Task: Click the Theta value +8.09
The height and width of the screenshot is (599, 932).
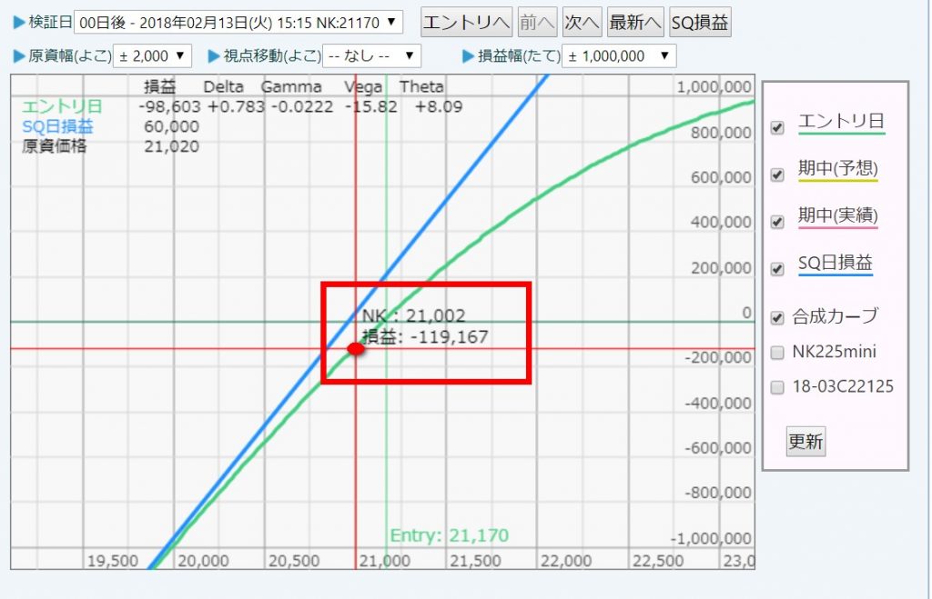Action: click(439, 107)
